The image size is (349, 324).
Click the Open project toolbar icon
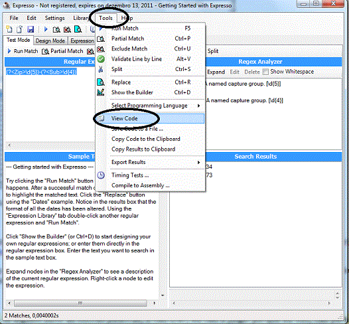click(x=20, y=29)
